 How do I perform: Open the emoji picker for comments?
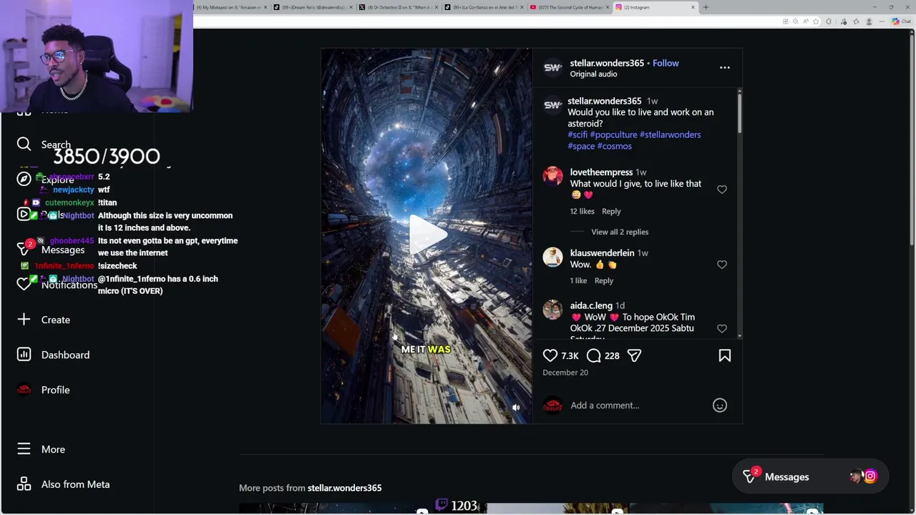[x=720, y=406]
